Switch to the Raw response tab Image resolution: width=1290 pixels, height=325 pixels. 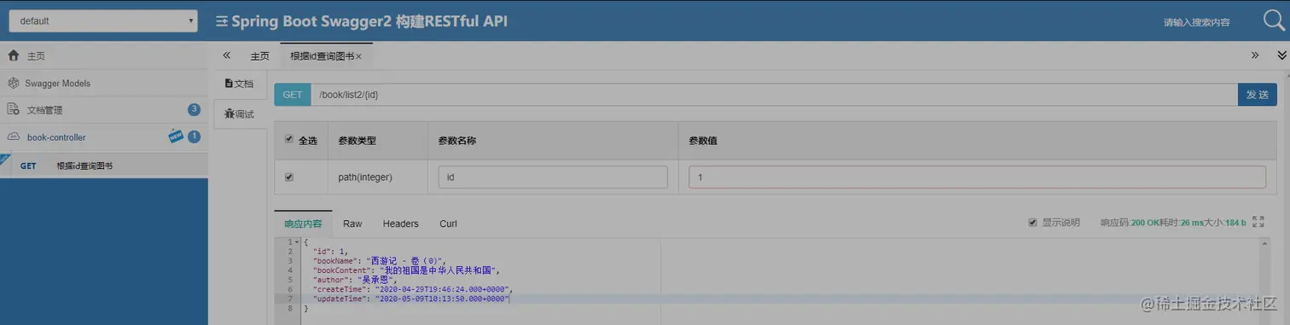coord(352,223)
